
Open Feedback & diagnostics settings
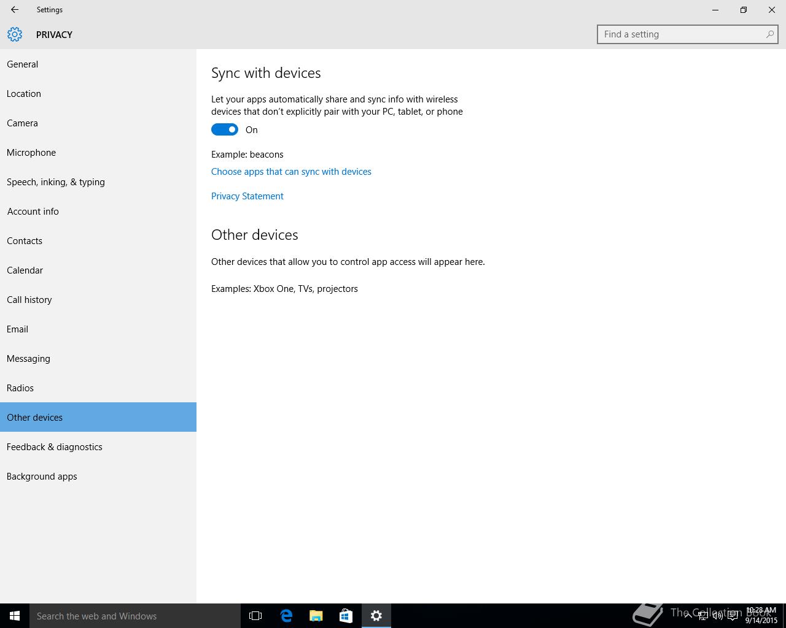coord(55,447)
